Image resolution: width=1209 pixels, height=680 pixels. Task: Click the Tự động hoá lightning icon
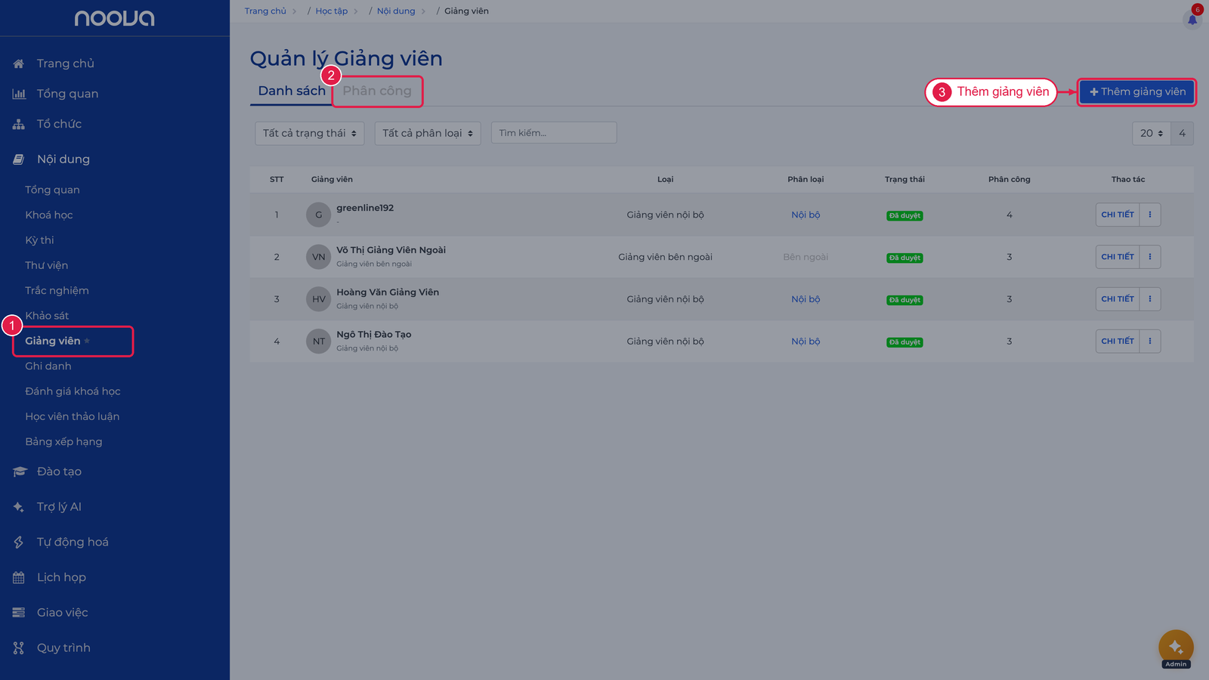point(19,542)
